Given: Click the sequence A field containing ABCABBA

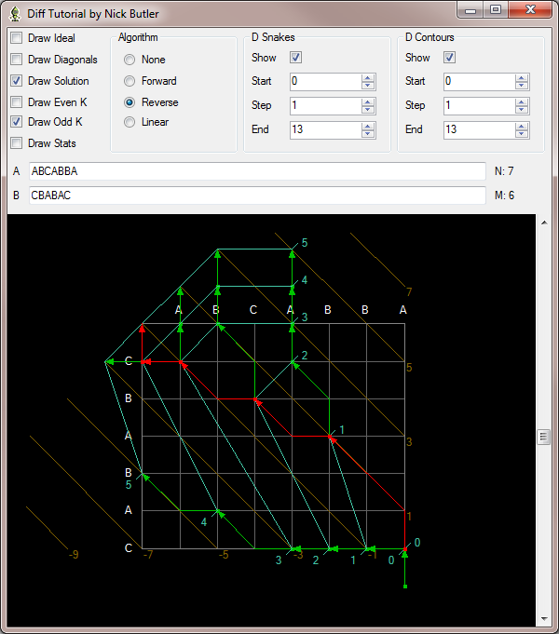Looking at the screenshot, I should (257, 171).
